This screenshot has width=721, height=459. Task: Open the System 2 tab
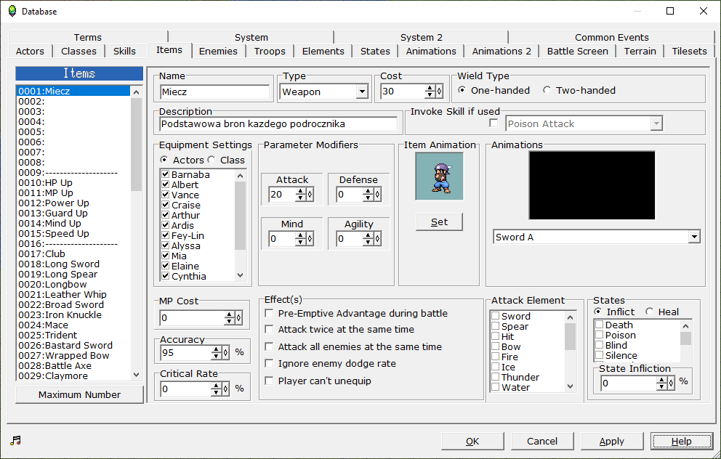tap(422, 37)
